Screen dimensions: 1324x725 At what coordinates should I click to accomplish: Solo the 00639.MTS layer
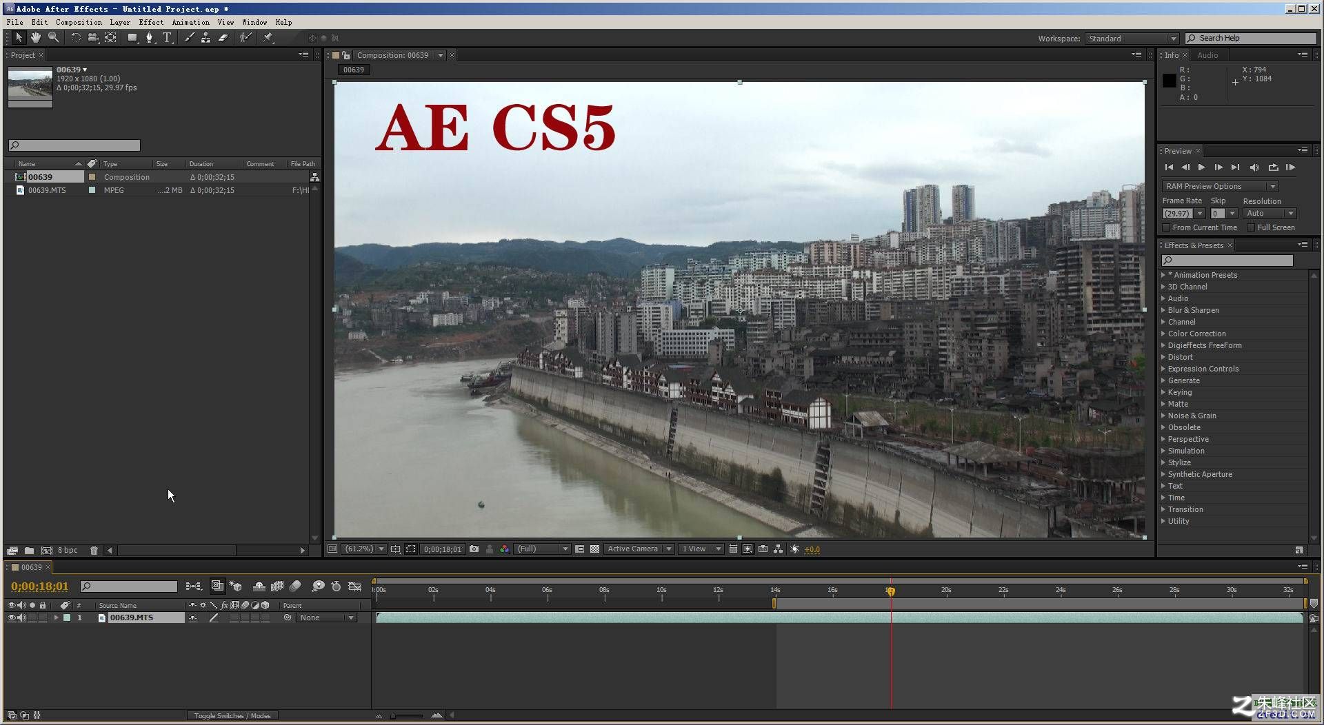32,618
